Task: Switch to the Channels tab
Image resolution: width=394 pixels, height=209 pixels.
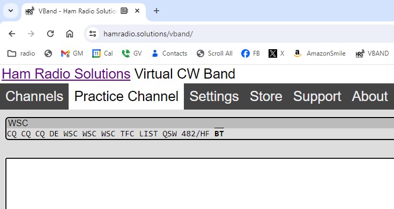Action: pyautogui.click(x=34, y=96)
